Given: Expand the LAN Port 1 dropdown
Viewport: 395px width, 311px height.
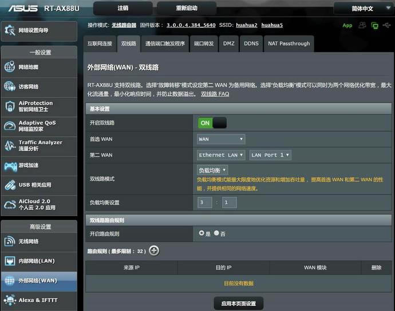Looking at the screenshot, I should pyautogui.click(x=270, y=155).
